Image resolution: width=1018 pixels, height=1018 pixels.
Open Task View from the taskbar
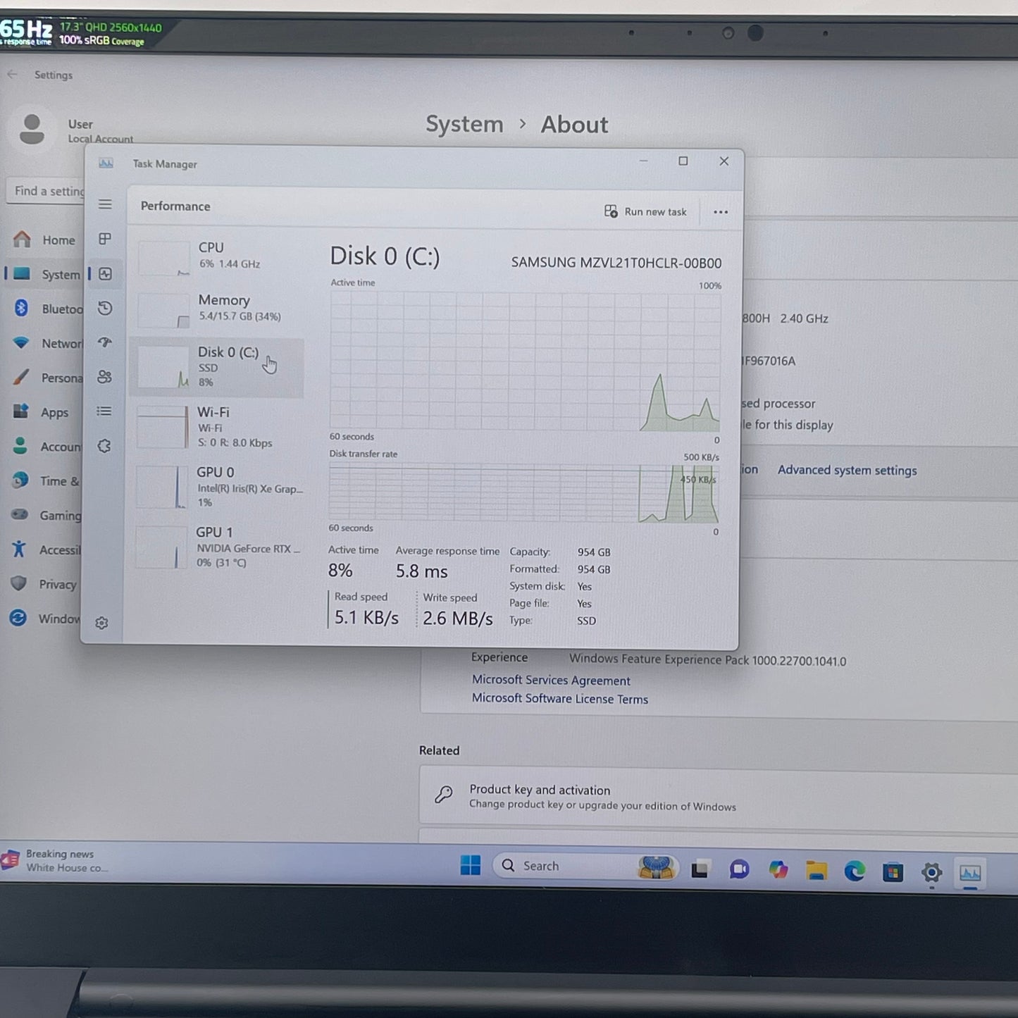[700, 869]
